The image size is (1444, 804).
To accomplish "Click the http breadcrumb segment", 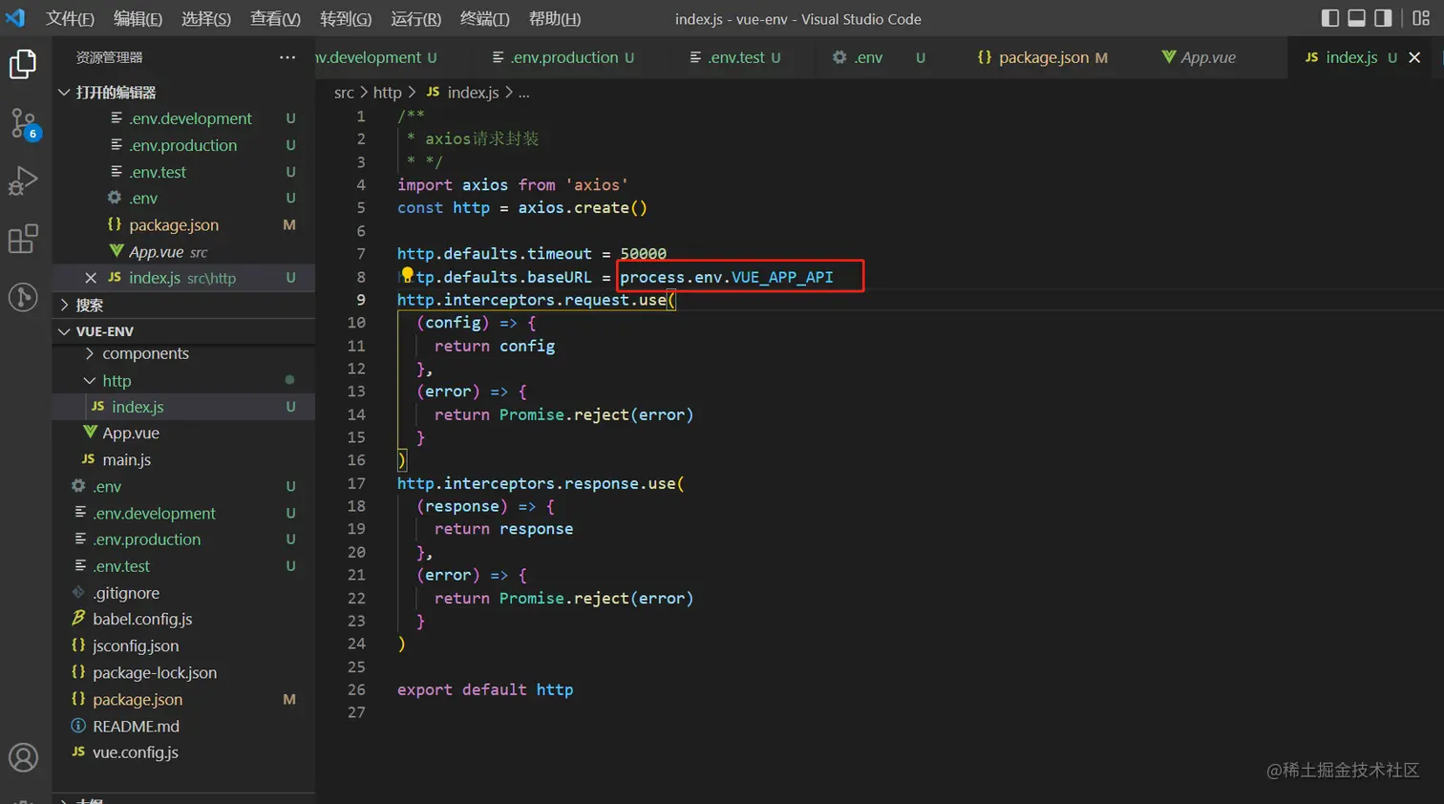I will pyautogui.click(x=387, y=93).
